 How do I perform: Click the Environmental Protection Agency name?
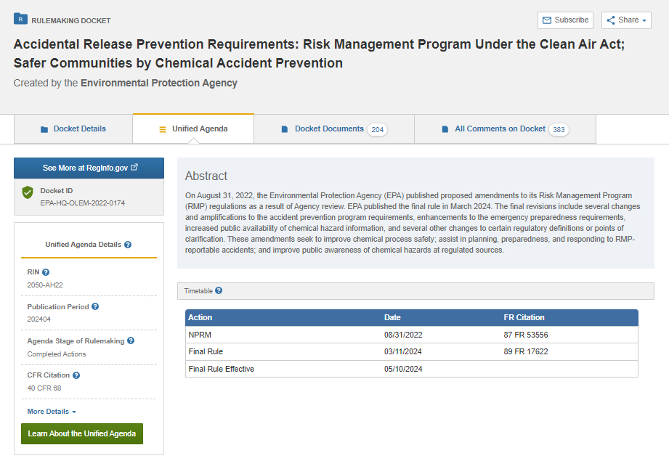point(159,83)
